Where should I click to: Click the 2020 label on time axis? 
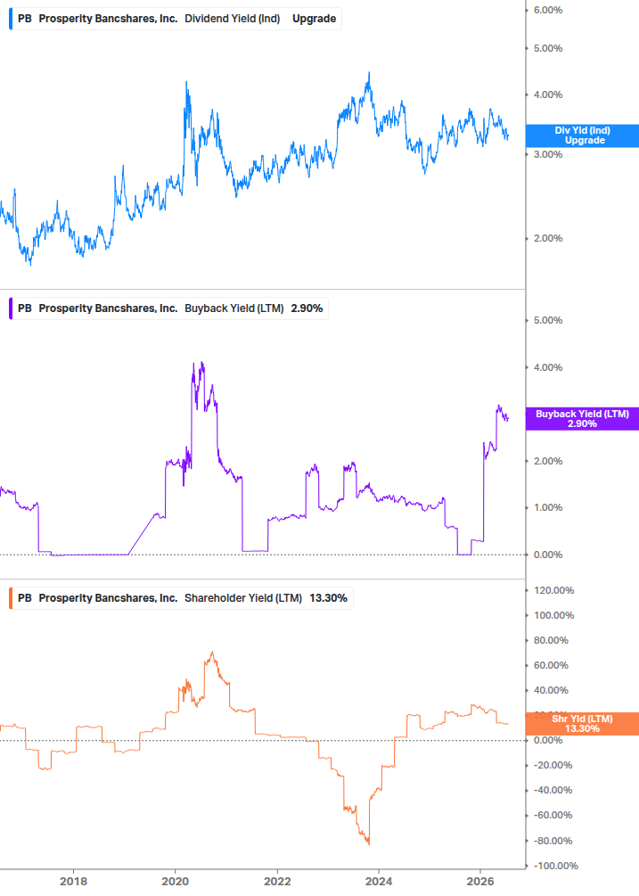click(x=176, y=881)
